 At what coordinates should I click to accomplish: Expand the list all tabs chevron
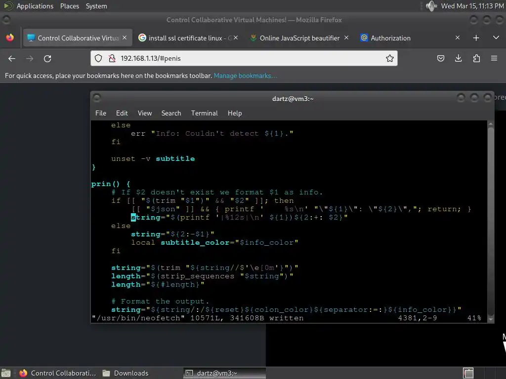(x=496, y=38)
